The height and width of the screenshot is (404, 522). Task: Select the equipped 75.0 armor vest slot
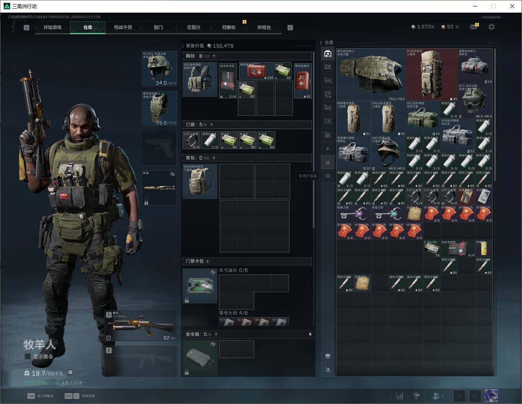(x=159, y=108)
